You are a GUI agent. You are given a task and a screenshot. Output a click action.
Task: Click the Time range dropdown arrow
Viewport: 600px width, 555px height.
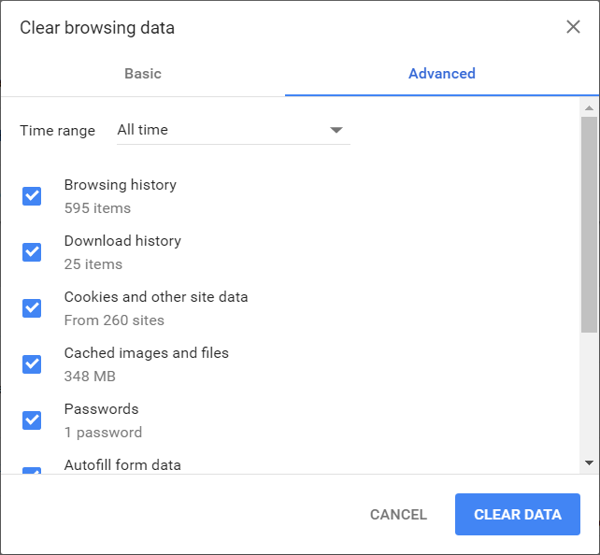pos(336,130)
